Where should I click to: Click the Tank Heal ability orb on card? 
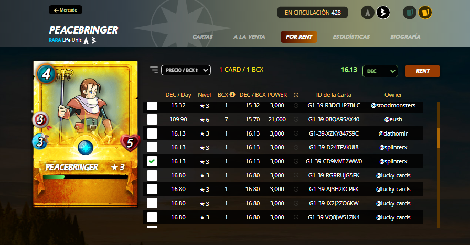coord(86,148)
